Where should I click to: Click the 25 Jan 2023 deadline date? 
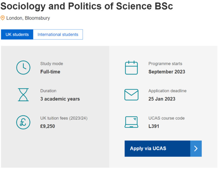click(x=162, y=99)
